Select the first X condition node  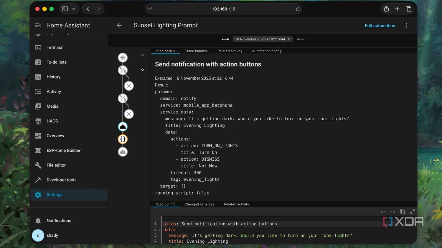pyautogui.click(x=129, y=86)
